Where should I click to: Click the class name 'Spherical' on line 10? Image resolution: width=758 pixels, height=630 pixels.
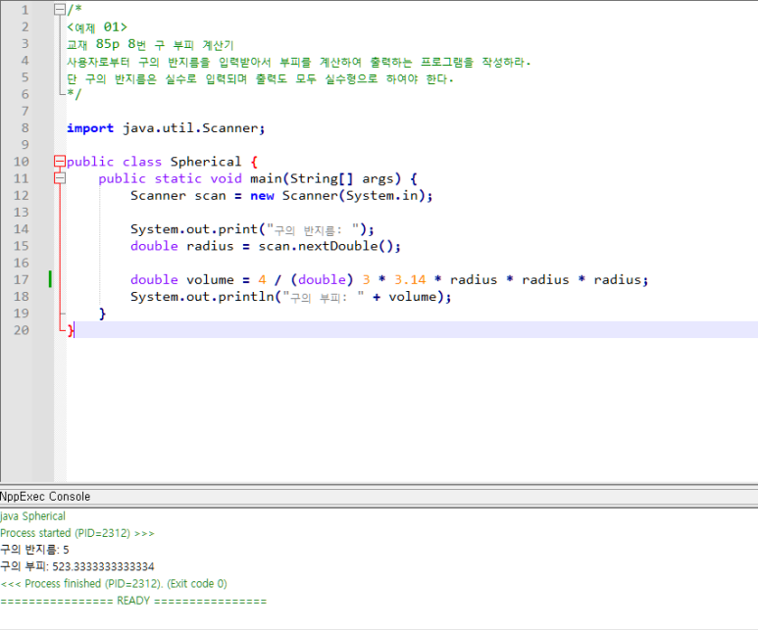tap(206, 162)
